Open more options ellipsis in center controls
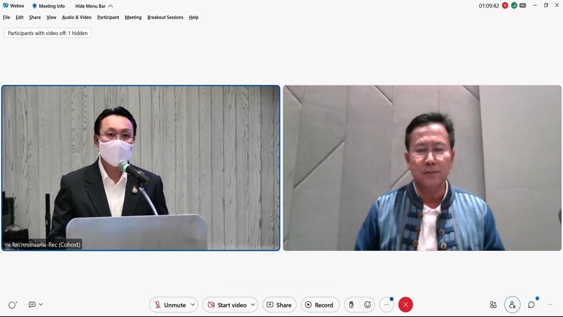563x317 pixels. click(387, 305)
